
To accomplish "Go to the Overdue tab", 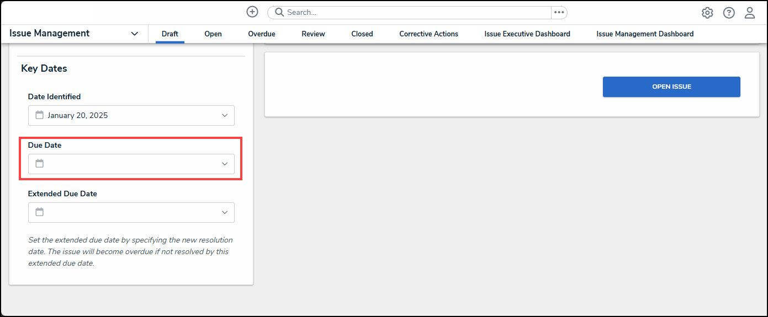I will (262, 34).
